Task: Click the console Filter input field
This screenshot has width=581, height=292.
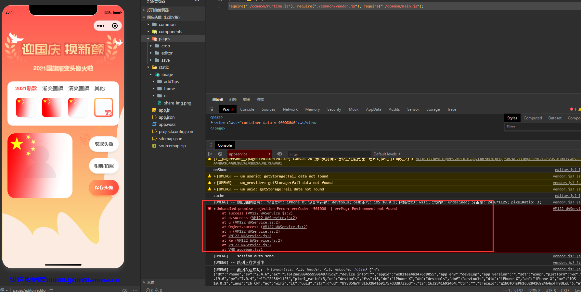Action: click(x=329, y=154)
